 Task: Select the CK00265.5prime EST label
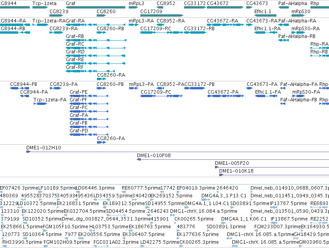click(194, 219)
